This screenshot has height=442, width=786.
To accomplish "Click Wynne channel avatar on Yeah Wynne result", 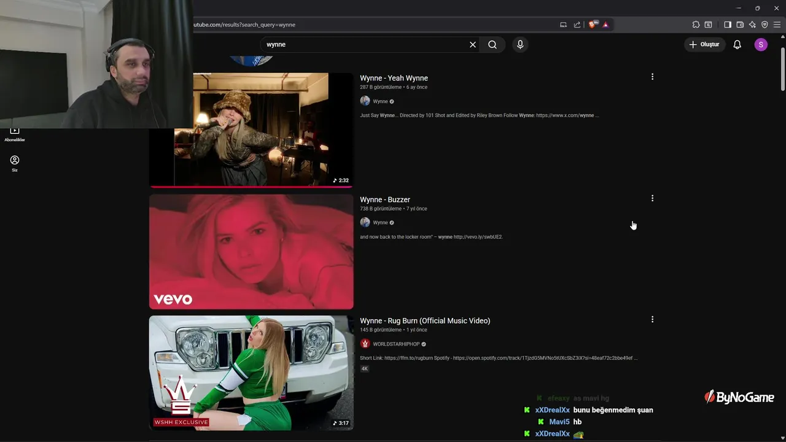I will (365, 101).
